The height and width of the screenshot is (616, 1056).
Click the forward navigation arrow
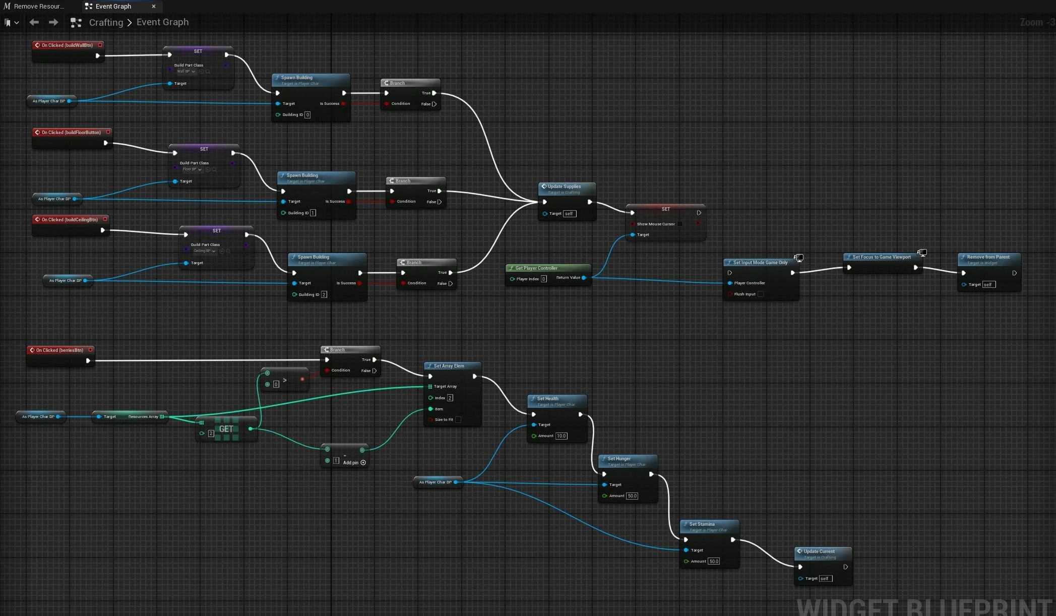[x=53, y=22]
